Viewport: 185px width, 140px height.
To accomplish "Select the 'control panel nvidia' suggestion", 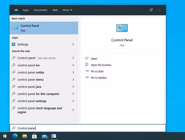I will tap(44, 72).
